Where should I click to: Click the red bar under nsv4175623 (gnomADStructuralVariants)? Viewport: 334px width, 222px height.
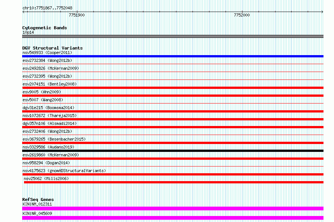coord(173,174)
